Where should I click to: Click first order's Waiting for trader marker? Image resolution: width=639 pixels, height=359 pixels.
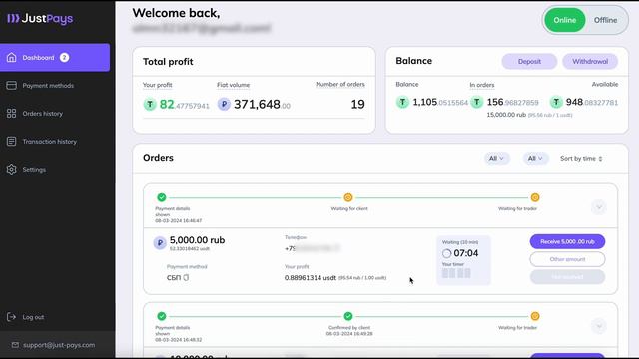coord(535,197)
